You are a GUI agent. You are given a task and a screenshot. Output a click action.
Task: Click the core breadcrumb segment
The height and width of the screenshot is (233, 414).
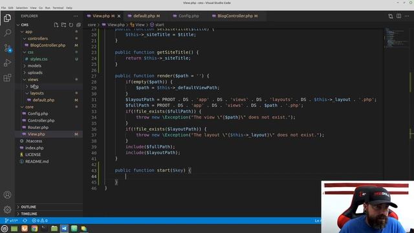92,25
